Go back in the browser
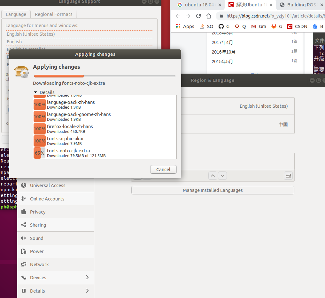This screenshot has height=298, width=325. [178, 16]
